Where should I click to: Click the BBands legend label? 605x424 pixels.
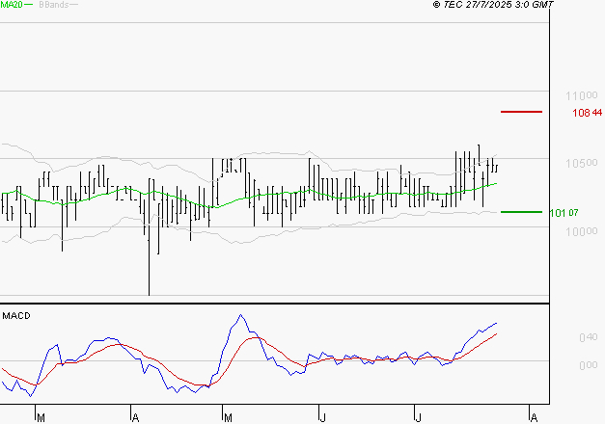point(52,5)
